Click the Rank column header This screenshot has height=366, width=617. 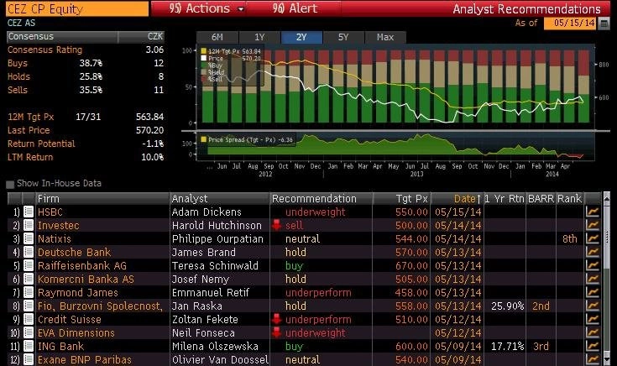pyautogui.click(x=570, y=199)
